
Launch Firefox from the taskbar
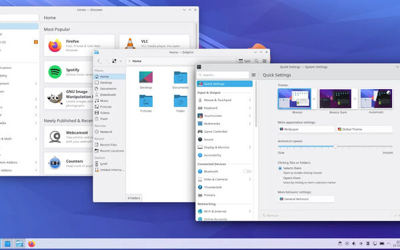click(31, 244)
